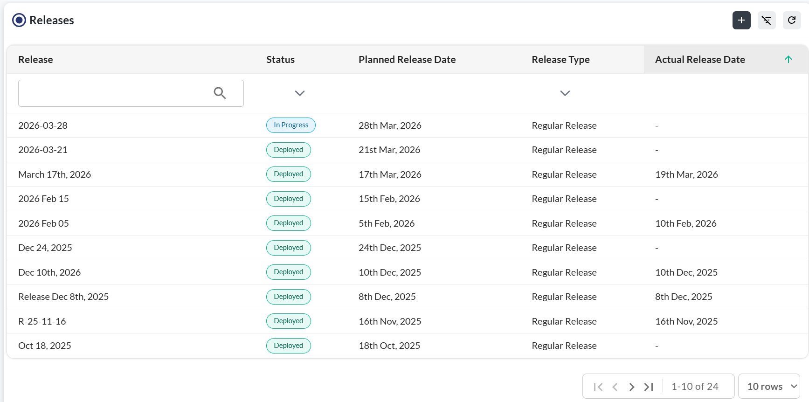Refresh the releases table
The image size is (809, 402).
point(792,20)
